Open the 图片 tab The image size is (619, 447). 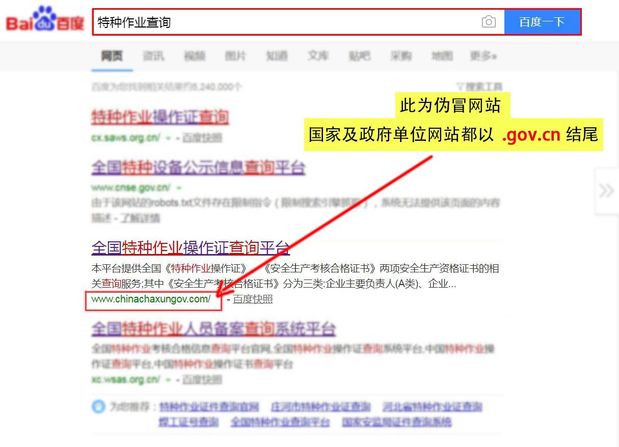coord(235,56)
